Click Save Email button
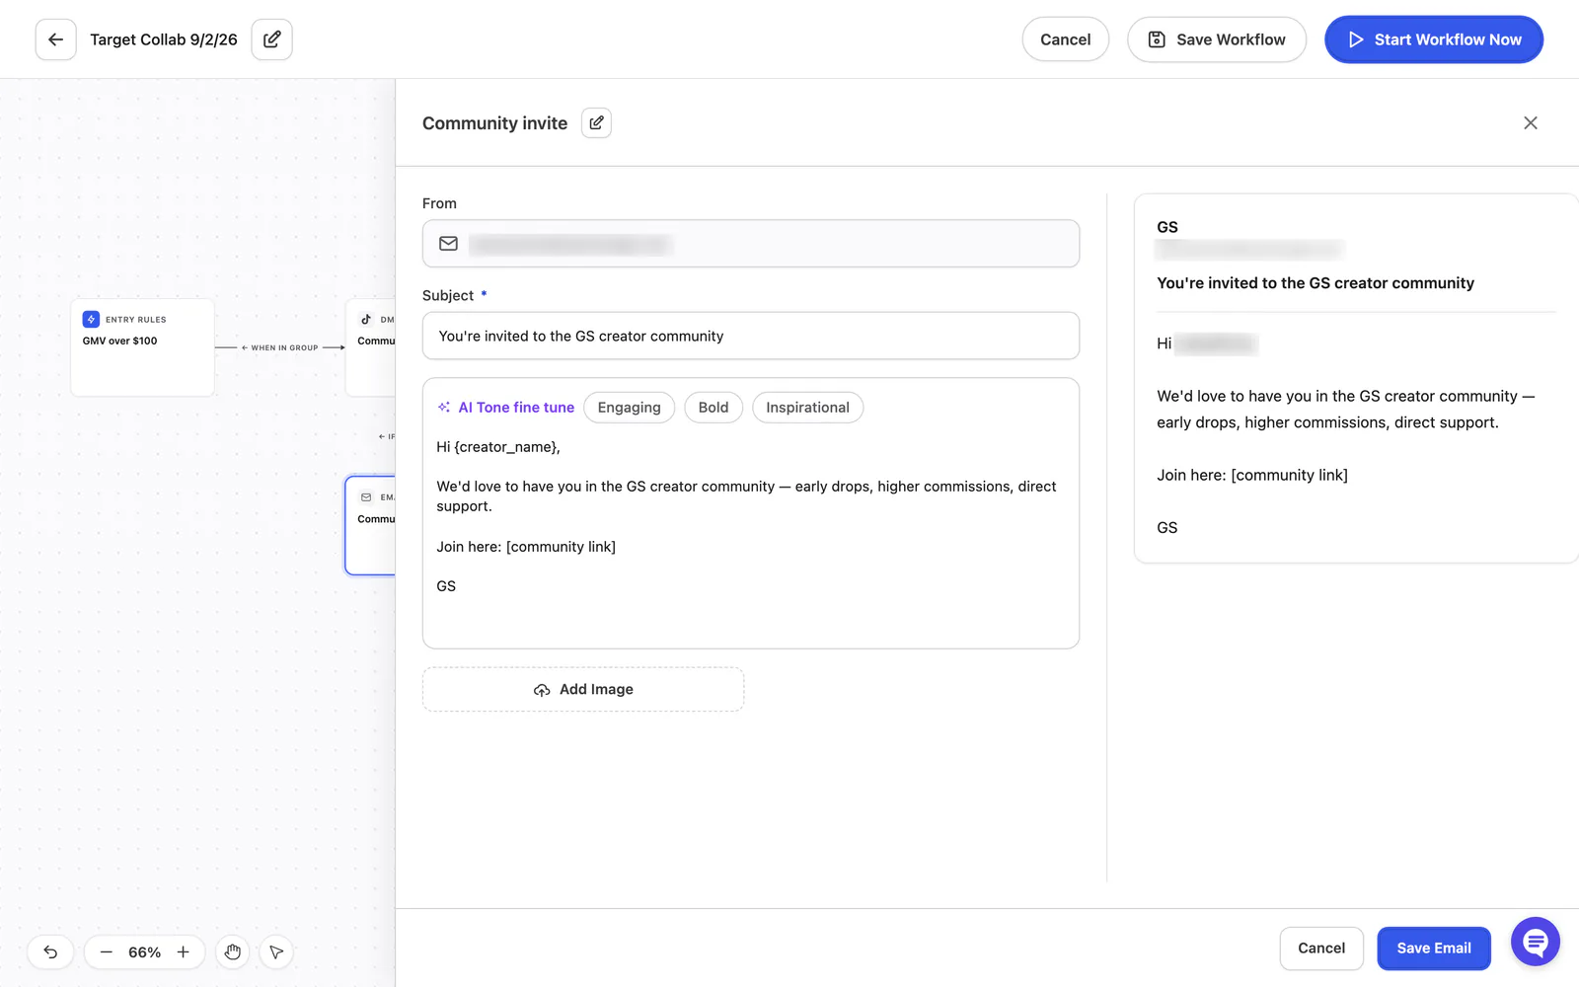 pyautogui.click(x=1433, y=948)
